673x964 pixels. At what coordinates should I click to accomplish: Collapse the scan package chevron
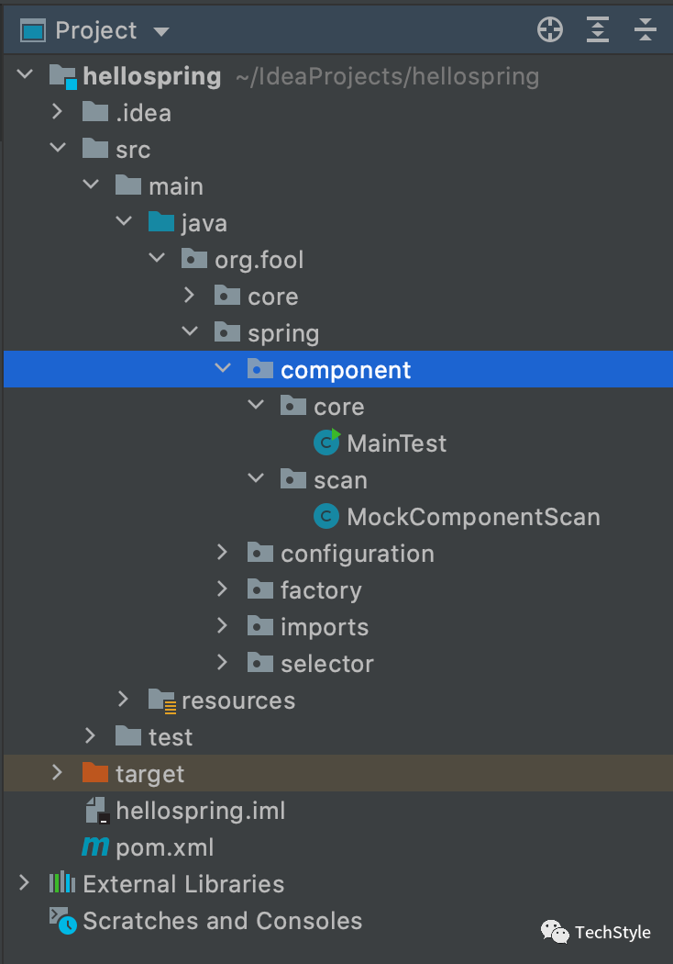coord(255,479)
